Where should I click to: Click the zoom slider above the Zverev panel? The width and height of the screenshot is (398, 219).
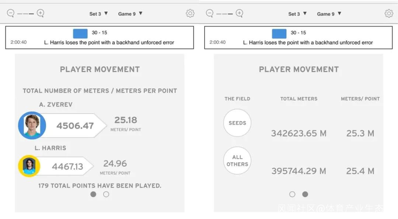click(x=25, y=14)
